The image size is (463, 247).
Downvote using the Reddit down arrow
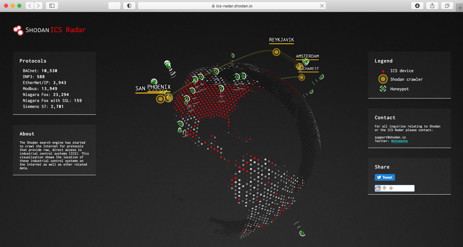(391, 188)
